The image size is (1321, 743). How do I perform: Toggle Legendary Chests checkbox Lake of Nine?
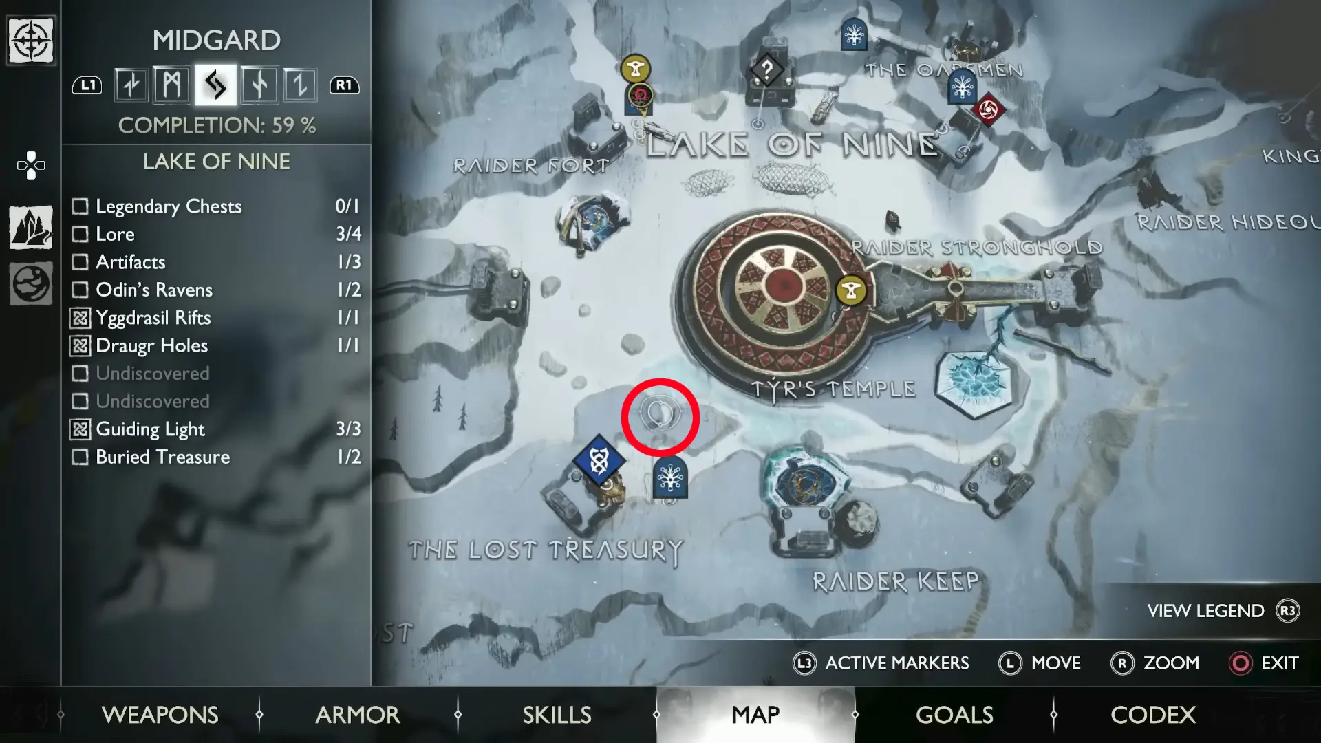tap(80, 206)
